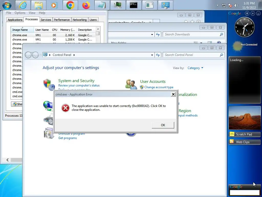The height and width of the screenshot is (197, 262).
Task: Sort processes by Memory column
Action: coord(68,30)
